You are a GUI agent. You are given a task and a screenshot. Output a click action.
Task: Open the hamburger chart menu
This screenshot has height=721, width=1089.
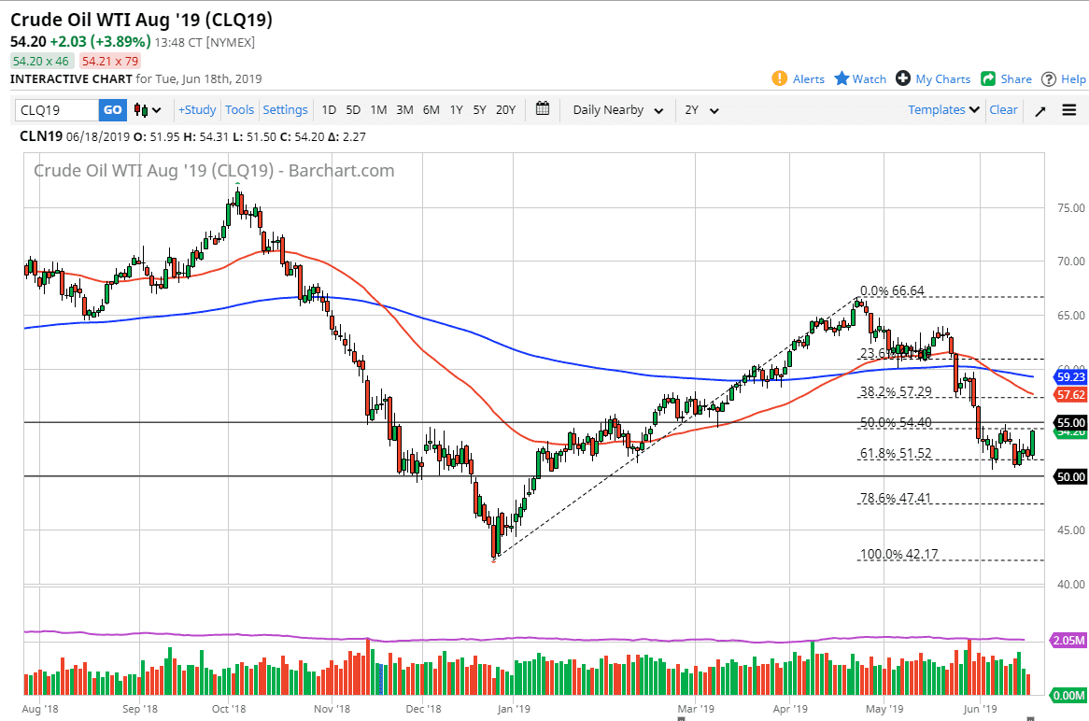(x=1068, y=110)
